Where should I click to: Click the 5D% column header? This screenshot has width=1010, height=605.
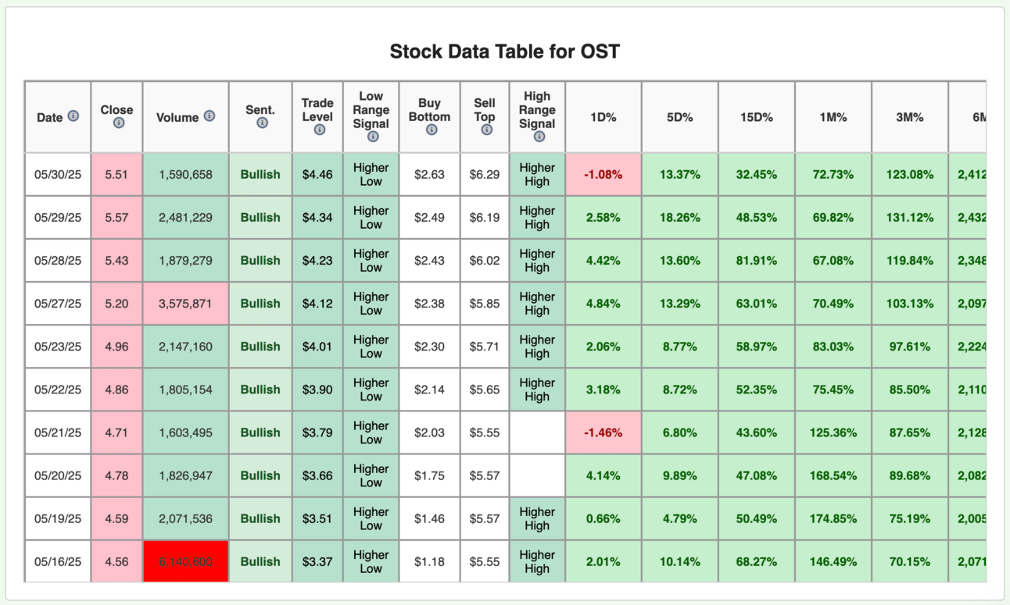pyautogui.click(x=679, y=117)
